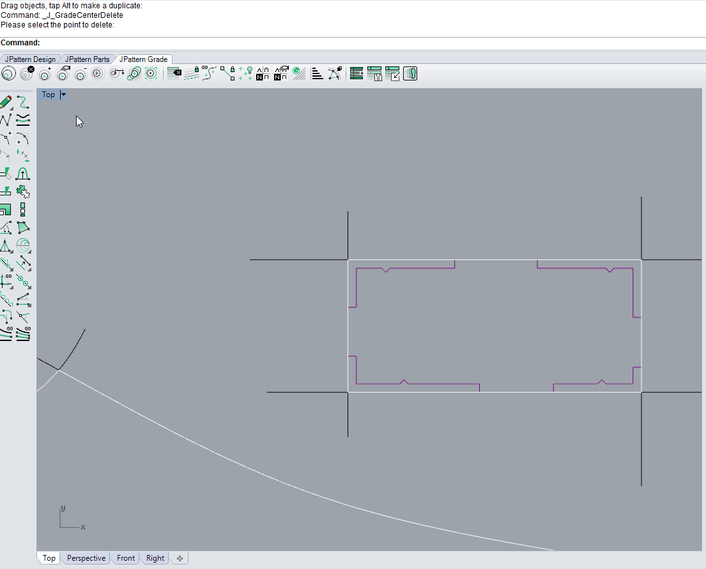Screen dimensions: 706x569
Task: Switch to the Front viewport tab
Action: click(126, 558)
